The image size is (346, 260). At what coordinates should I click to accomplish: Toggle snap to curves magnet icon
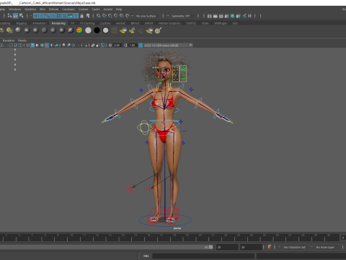(105, 16)
